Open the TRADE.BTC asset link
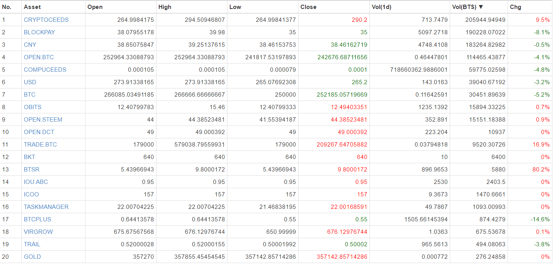The image size is (554, 265). (40, 145)
